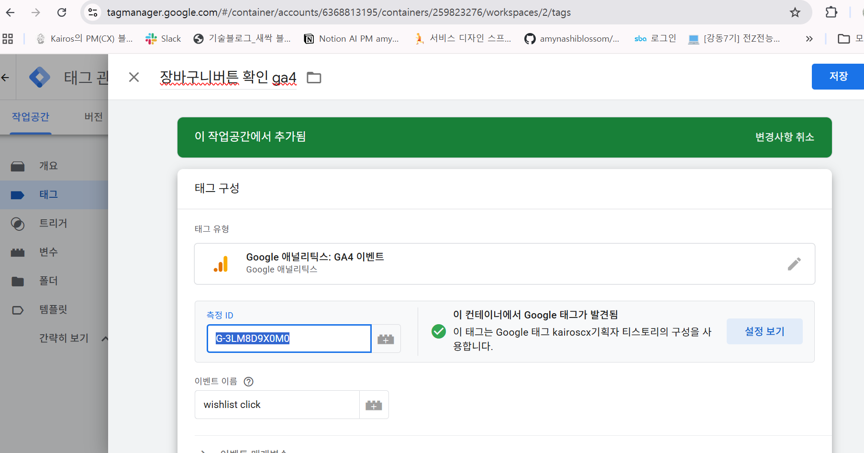864x453 pixels.
Task: Open the 서비스 디자인 bookmark
Action: tap(463, 39)
